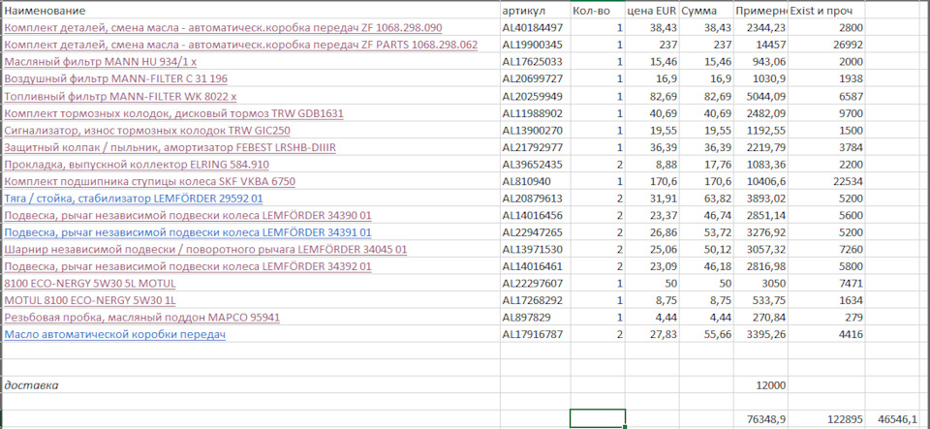This screenshot has width=930, height=429.
Task: Select article cell AL13971530
Action: coord(536,250)
